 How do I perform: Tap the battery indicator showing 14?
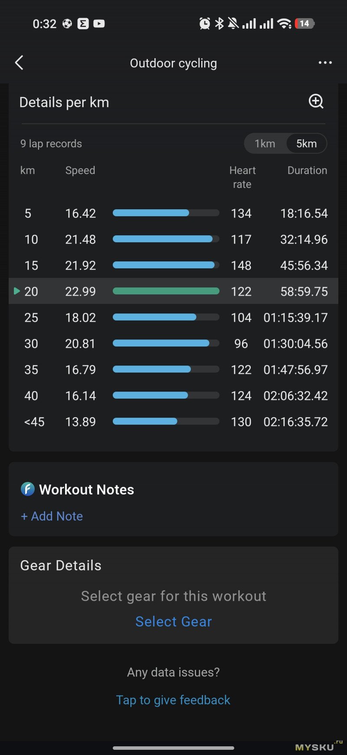click(x=304, y=23)
